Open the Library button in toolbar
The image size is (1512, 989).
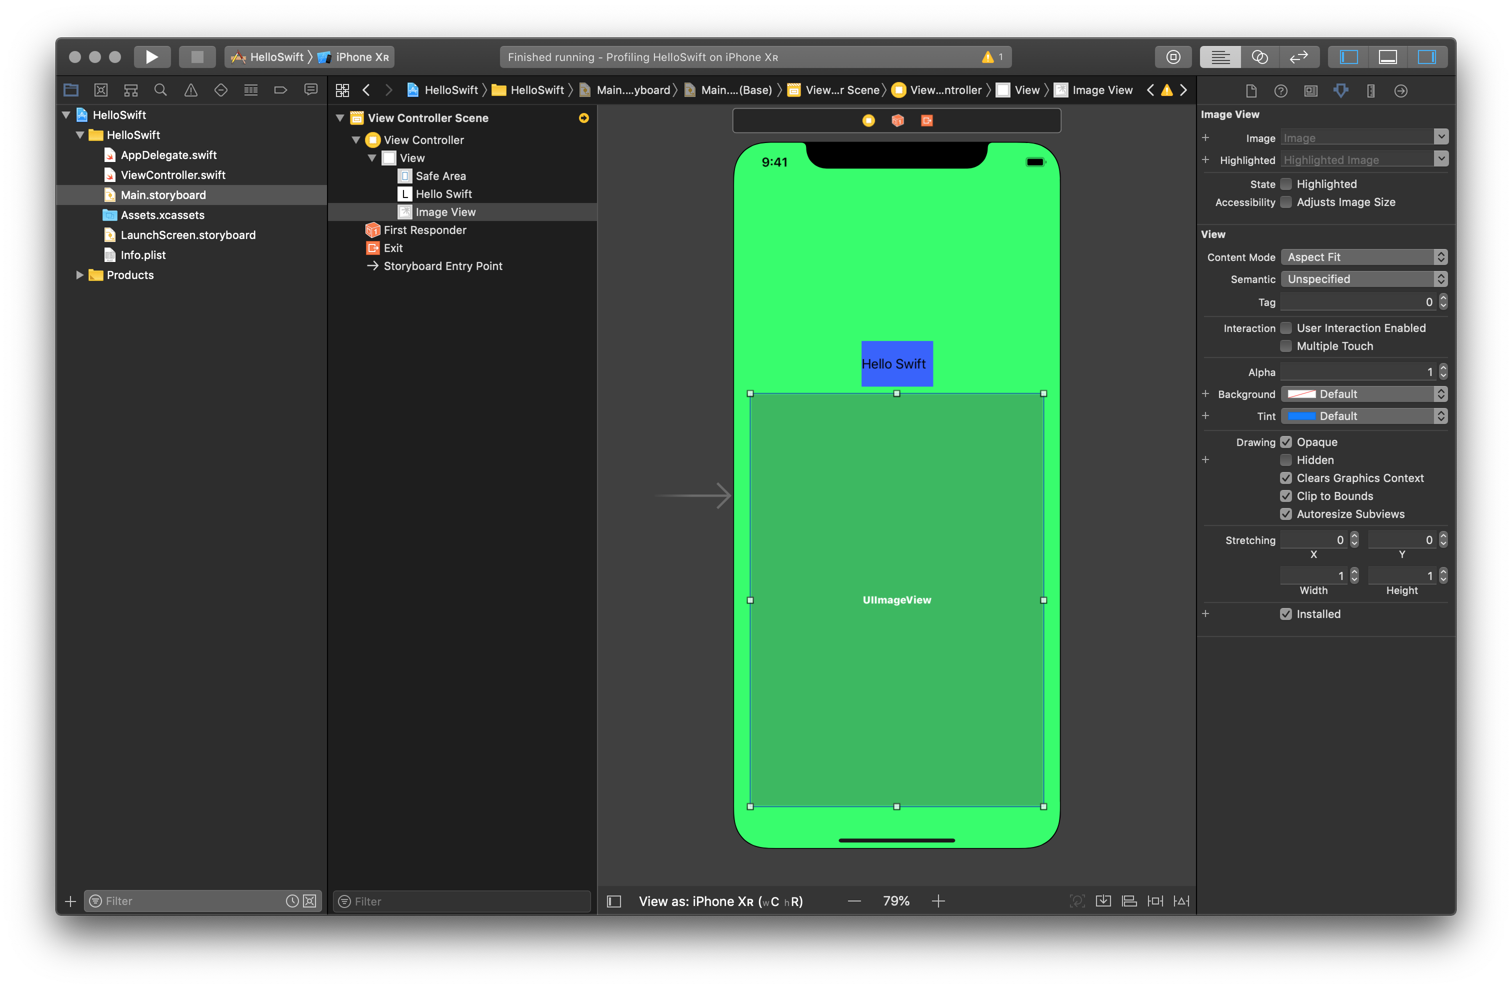click(x=1173, y=57)
